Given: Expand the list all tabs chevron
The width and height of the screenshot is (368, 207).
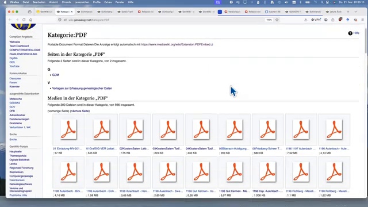Looking at the screenshot, I should pyautogui.click(x=355, y=11).
